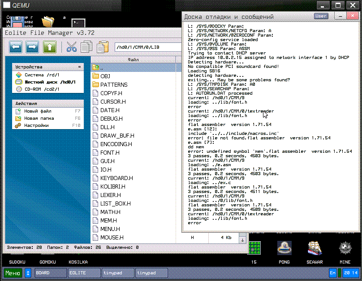Collapse the Устройства devices panel
362x281 pixels.
click(x=79, y=67)
